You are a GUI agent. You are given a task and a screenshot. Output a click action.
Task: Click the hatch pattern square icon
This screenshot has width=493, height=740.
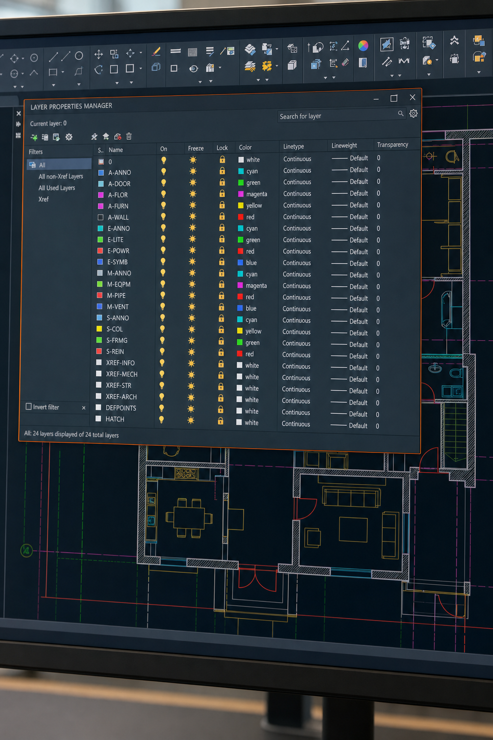(193, 52)
